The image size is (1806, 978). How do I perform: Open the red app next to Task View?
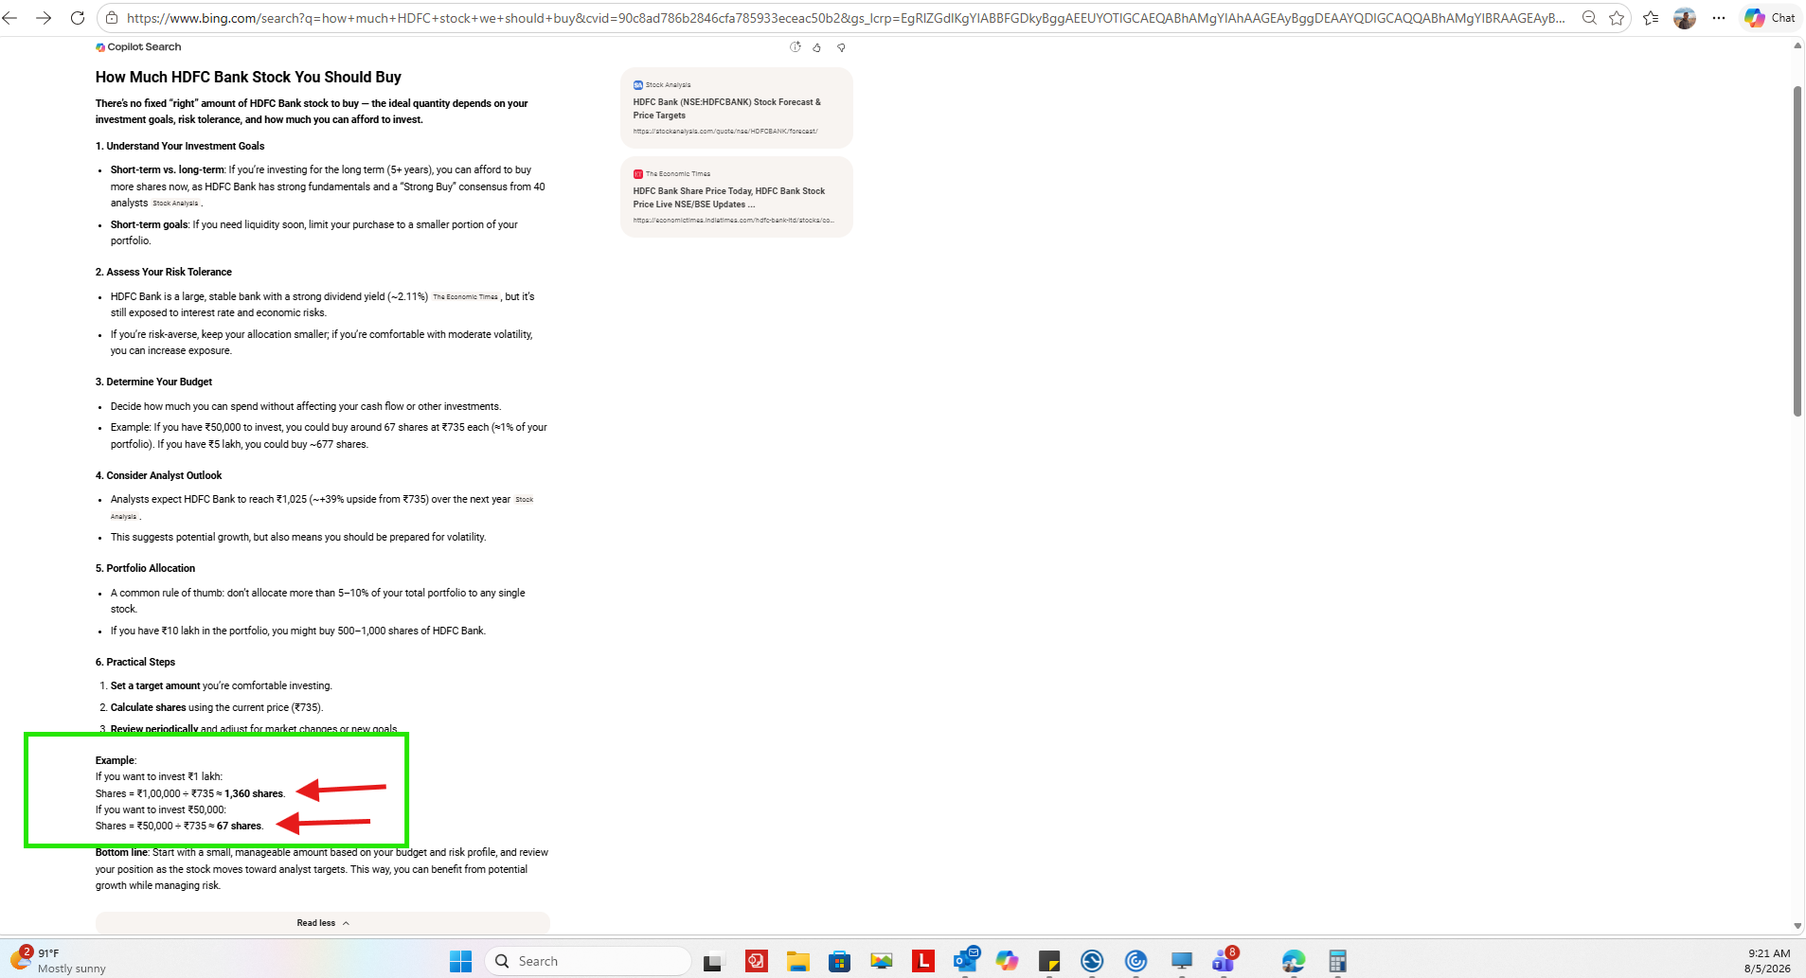[756, 961]
